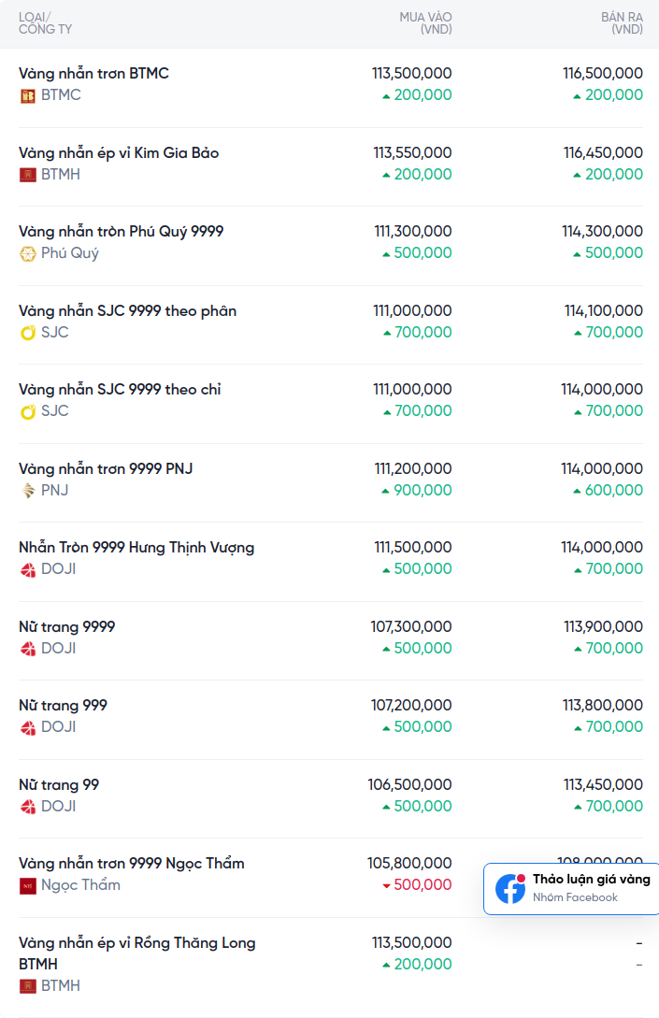
Task: Select Vàng nhẫn SJC 9999 theo chỉ
Action: 120,389
